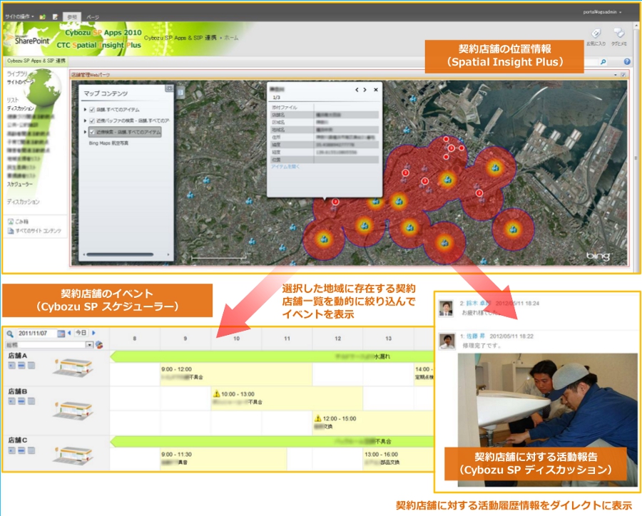Viewport: 642px width, 516px height.
Task: Go to next record in map popup
Action: point(365,90)
